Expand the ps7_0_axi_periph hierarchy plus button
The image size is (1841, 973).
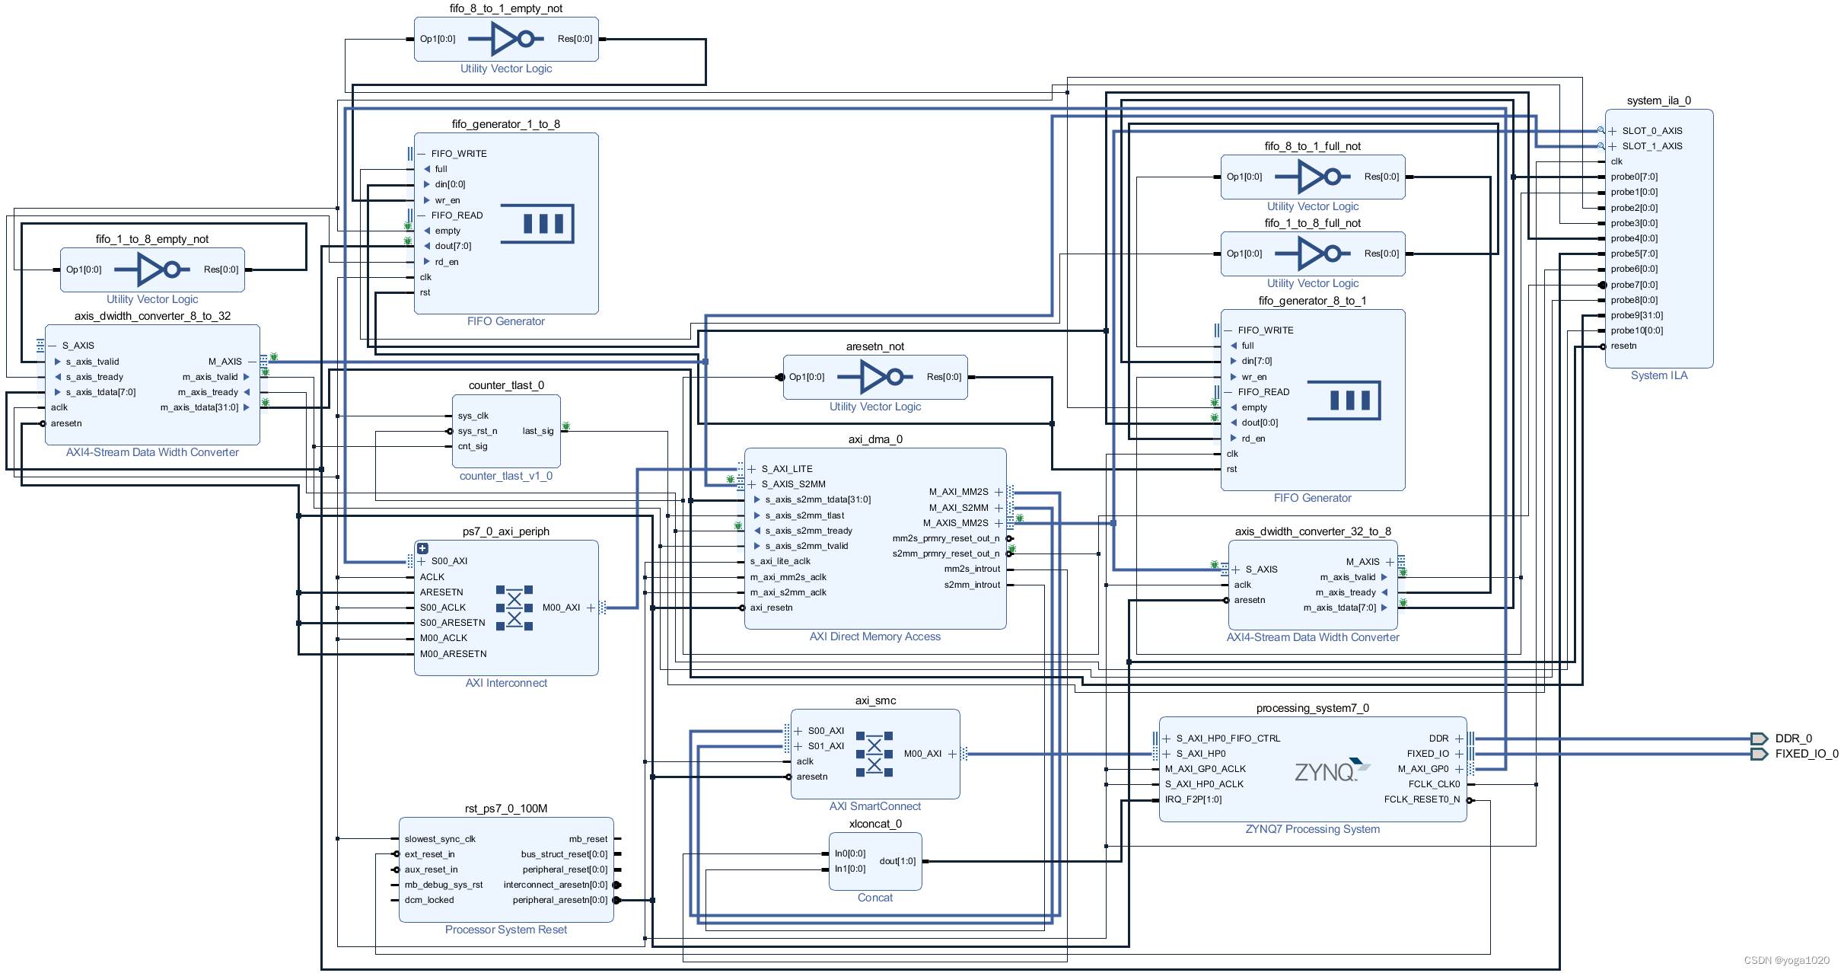coord(423,548)
